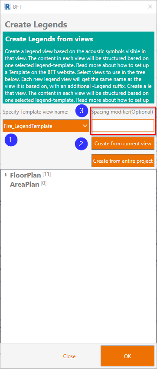Click the FloorPlan item count badge
The height and width of the screenshot is (369, 157).
click(x=47, y=174)
